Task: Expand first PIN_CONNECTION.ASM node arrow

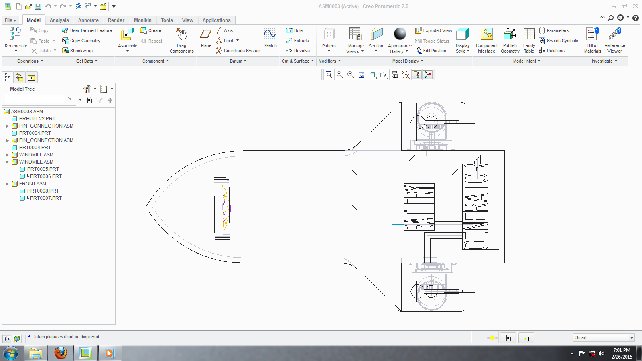Action: (7, 126)
